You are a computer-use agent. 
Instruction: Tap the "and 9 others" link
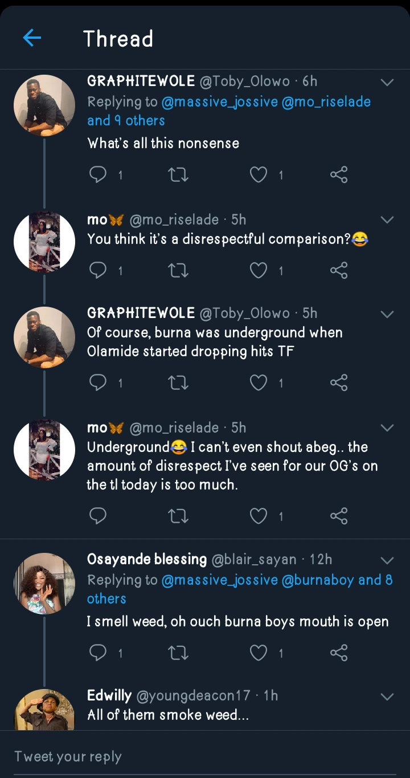coord(126,121)
